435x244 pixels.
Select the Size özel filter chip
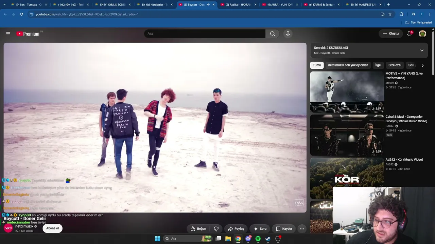(x=395, y=65)
